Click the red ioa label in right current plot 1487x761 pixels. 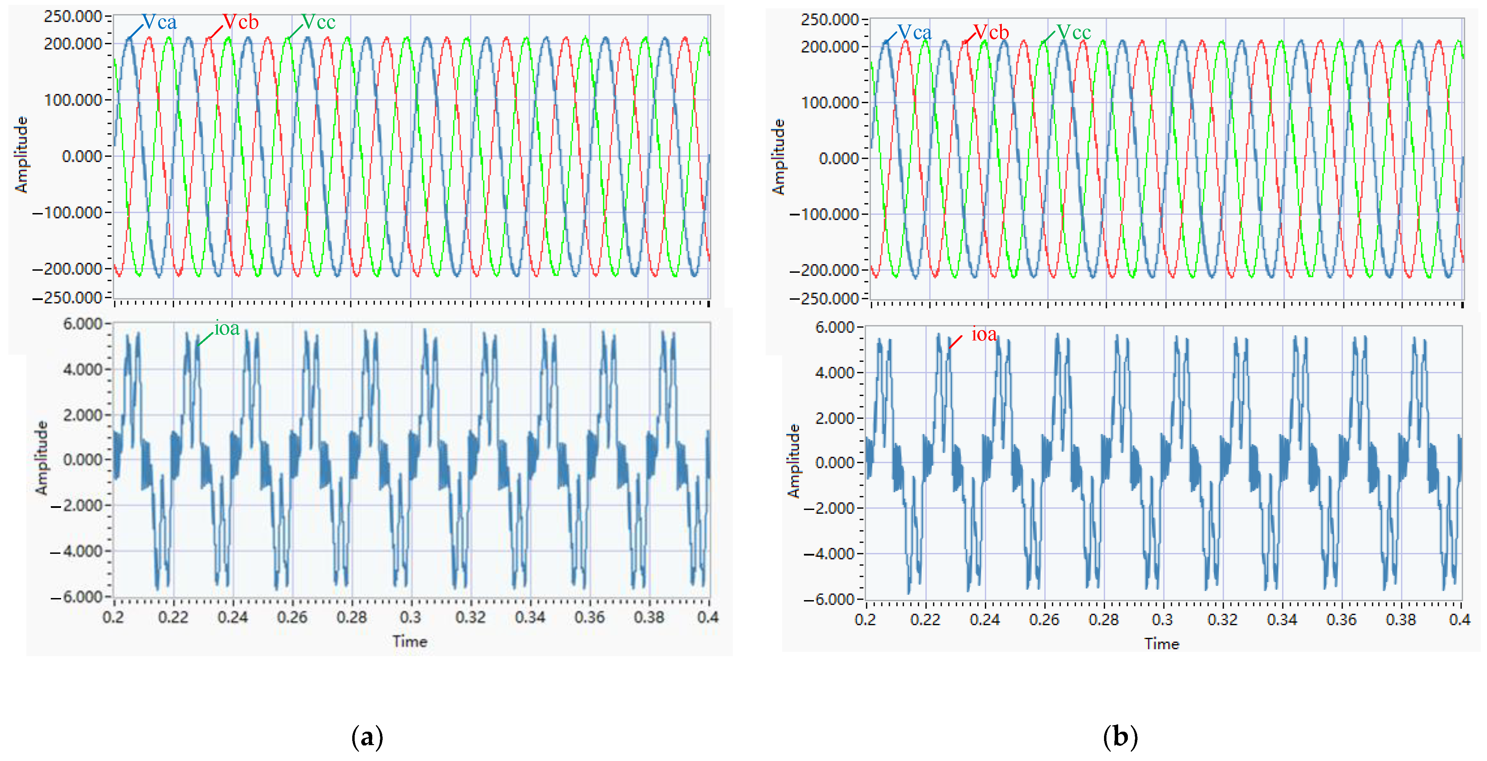pos(984,335)
